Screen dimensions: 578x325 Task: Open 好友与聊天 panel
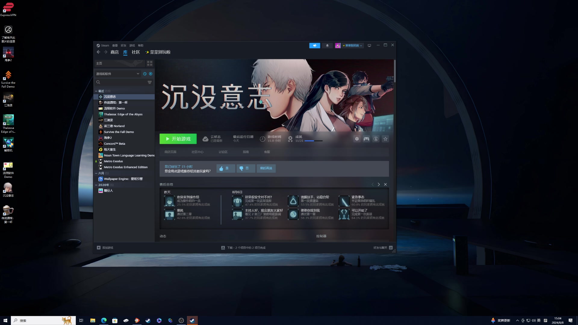click(383, 248)
